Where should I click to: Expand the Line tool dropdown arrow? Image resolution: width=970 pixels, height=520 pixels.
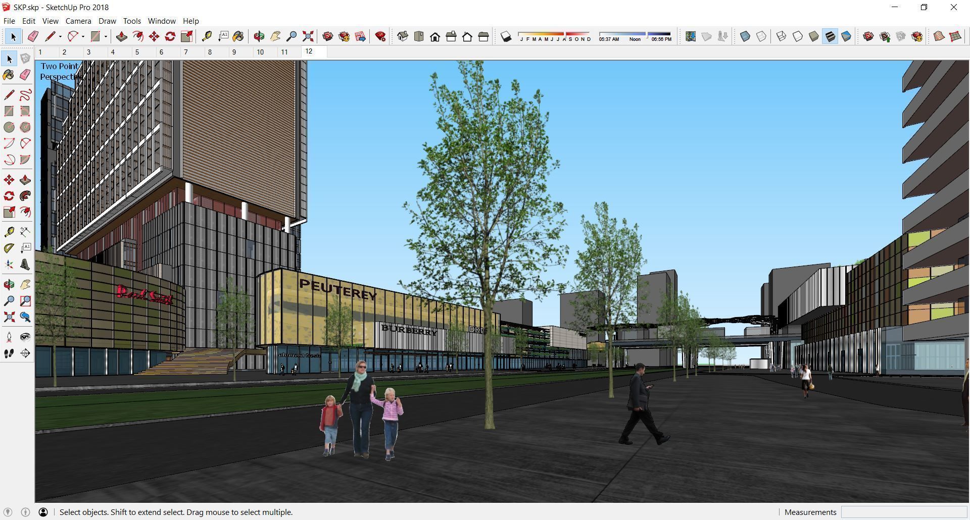click(x=60, y=36)
